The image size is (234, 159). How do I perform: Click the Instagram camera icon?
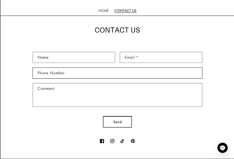pos(112,141)
